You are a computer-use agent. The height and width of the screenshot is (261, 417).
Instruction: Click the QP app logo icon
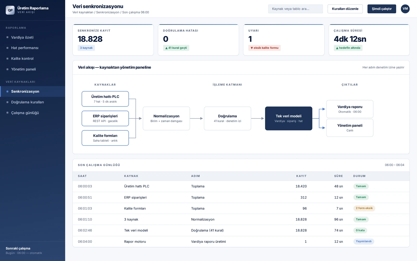10,10
